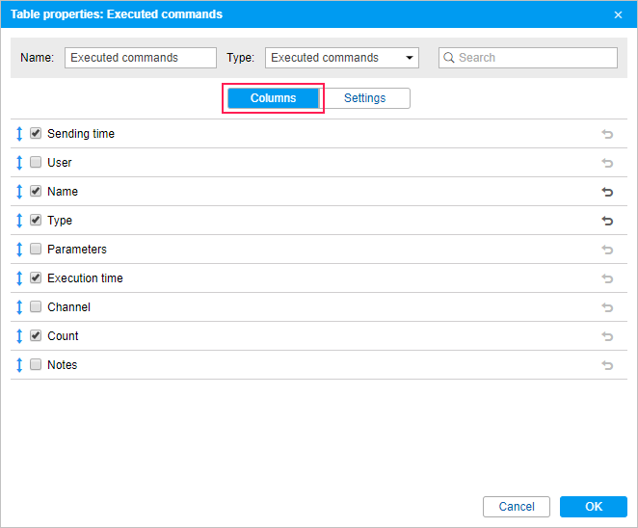The image size is (638, 528).
Task: Click the reorder arrow for Parameters row
Action: (x=19, y=250)
